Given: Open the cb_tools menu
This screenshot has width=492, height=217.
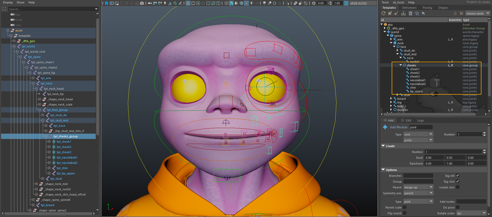Looking at the screenshot, I should click(x=399, y=2).
